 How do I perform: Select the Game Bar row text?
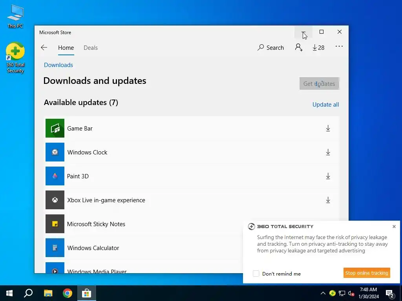(80, 129)
